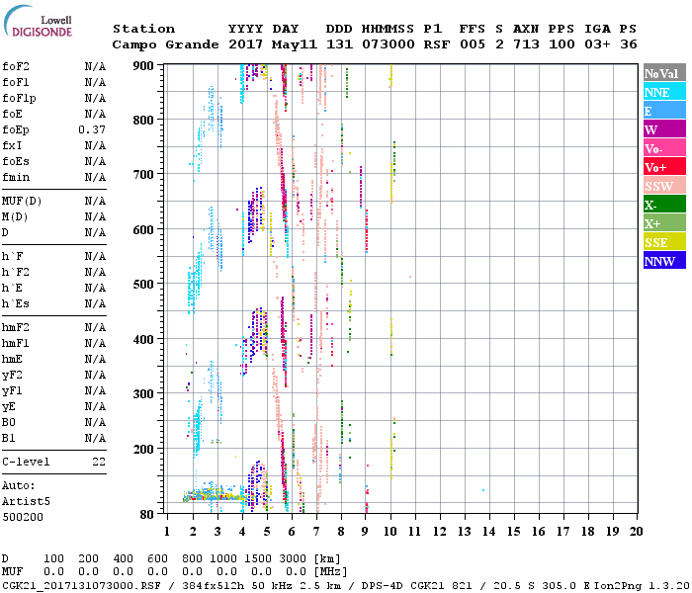Click the fmin parameter label
Image resolution: width=692 pixels, height=593 pixels.
[16, 177]
